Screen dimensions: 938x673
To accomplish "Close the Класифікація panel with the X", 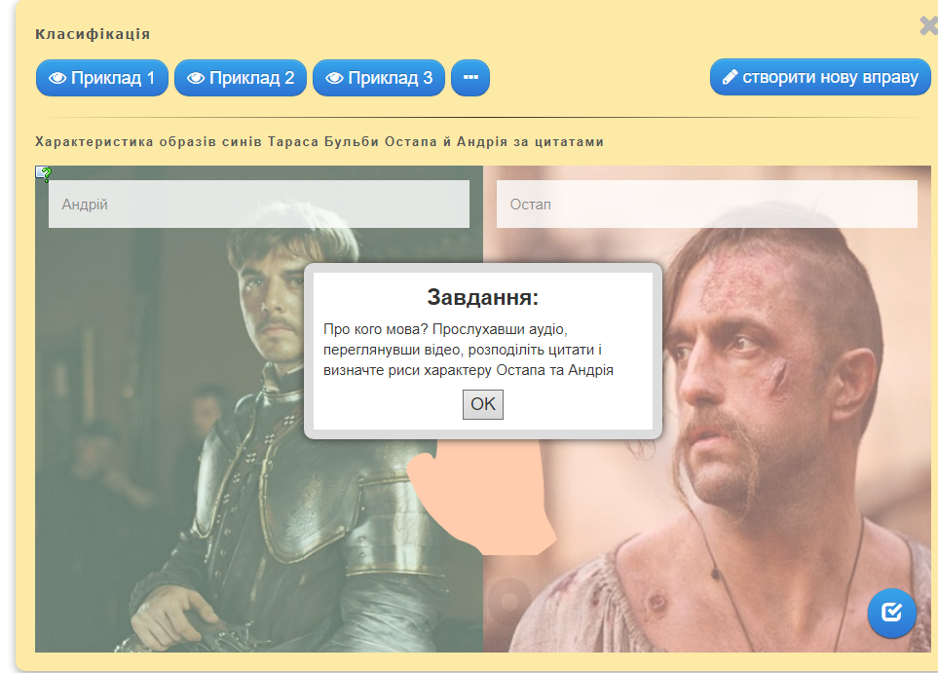I will [x=928, y=25].
